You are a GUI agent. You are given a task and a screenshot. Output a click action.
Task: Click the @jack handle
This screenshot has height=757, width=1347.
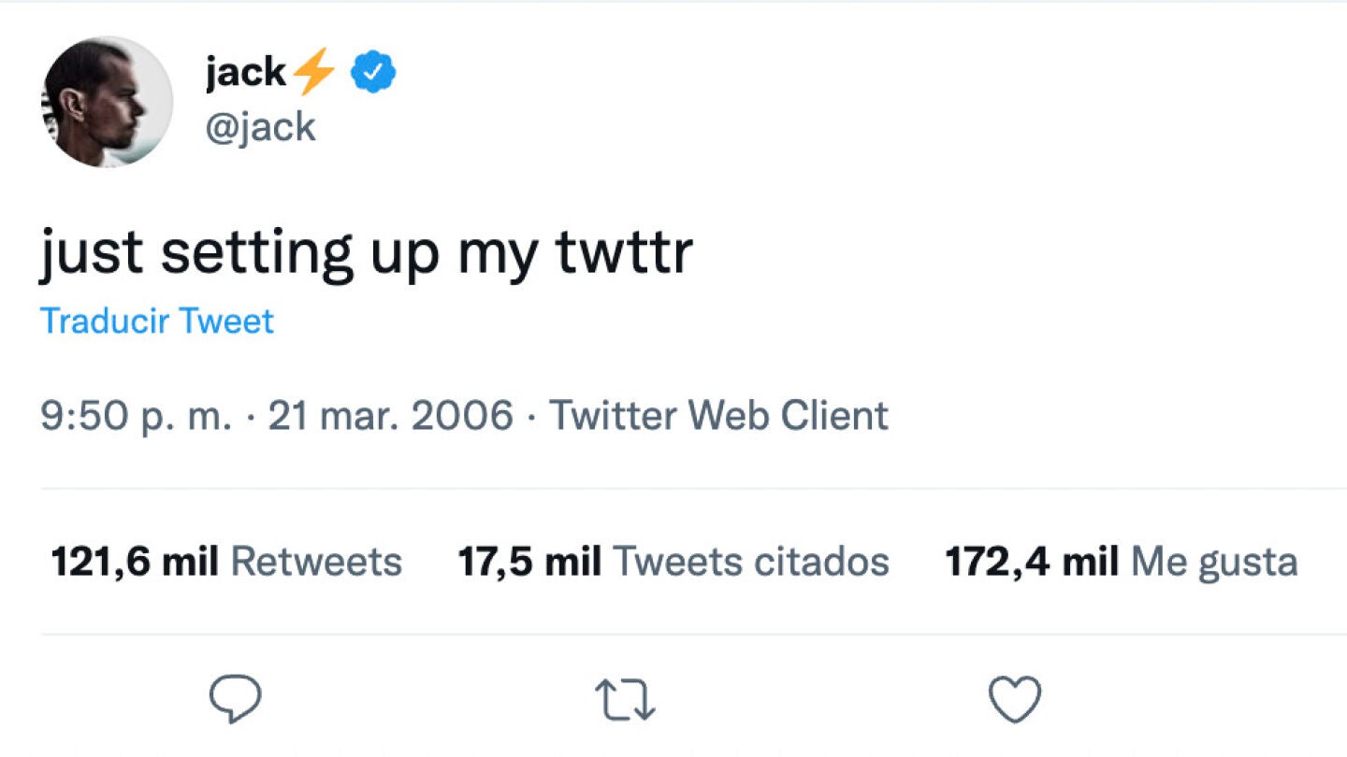click(x=260, y=126)
